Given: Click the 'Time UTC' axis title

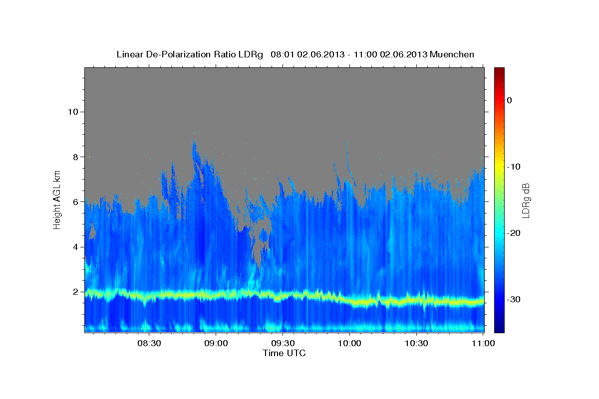Looking at the screenshot, I should tap(284, 353).
